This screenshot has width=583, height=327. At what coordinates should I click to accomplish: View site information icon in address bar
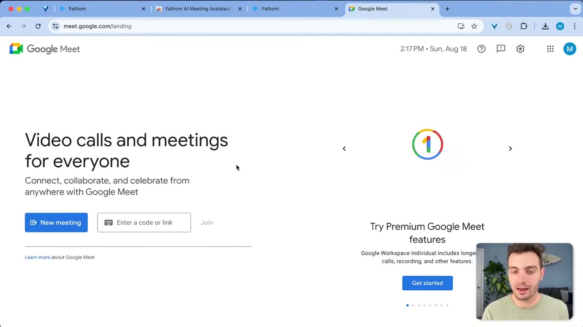(55, 26)
